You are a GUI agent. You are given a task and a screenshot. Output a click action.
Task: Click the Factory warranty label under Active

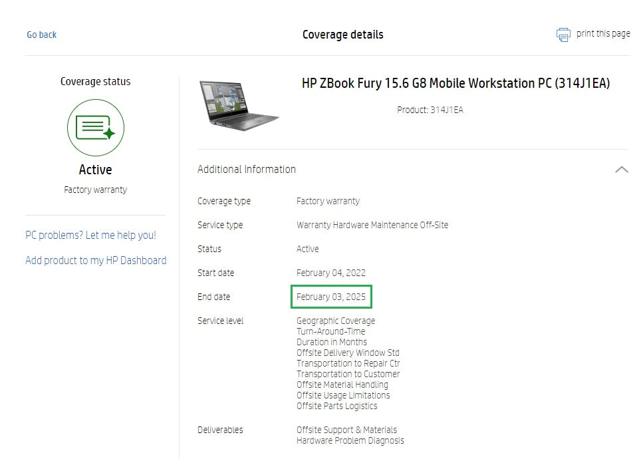95,189
